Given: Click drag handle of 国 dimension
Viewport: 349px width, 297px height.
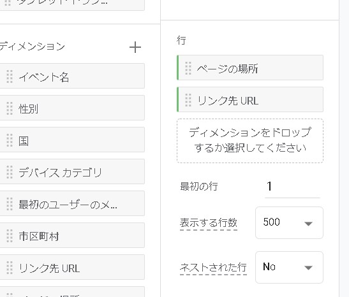Looking at the screenshot, I should (10, 140).
